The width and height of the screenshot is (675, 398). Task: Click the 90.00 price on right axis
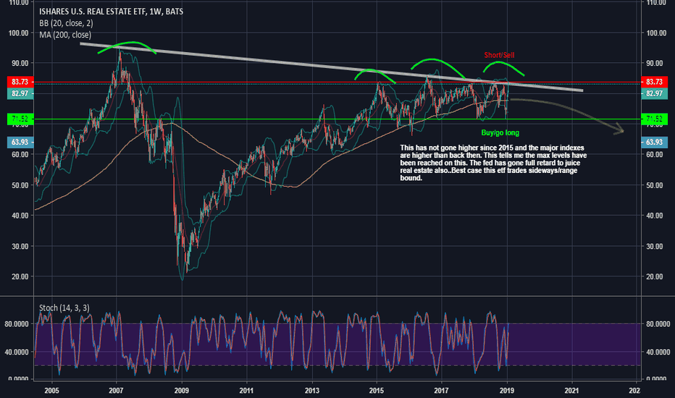coord(654,63)
